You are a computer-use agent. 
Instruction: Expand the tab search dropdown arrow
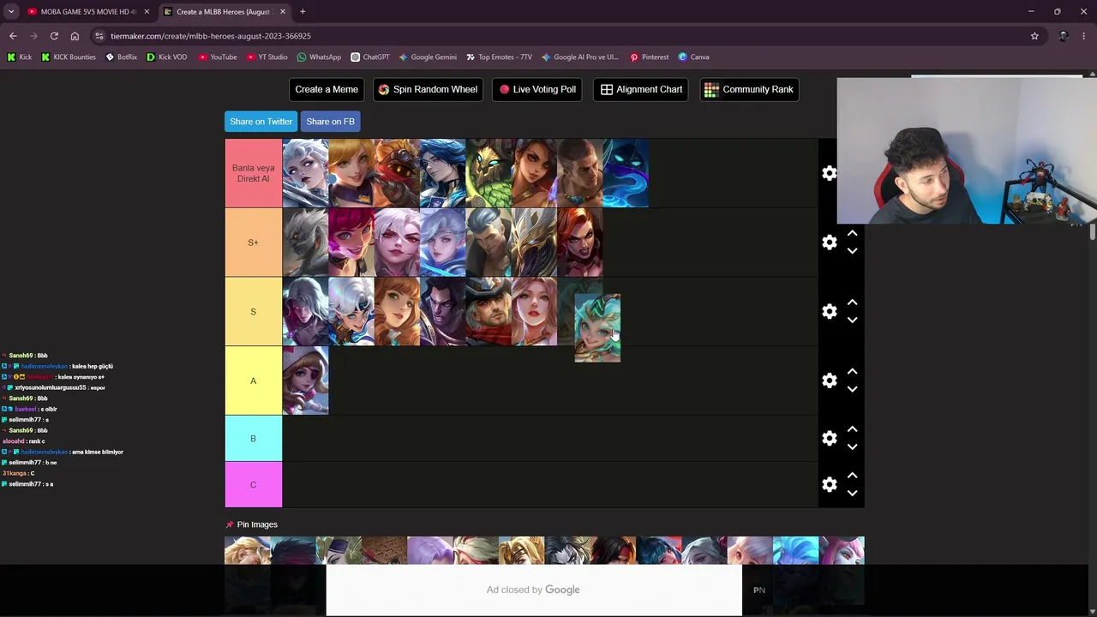pyautogui.click(x=11, y=11)
